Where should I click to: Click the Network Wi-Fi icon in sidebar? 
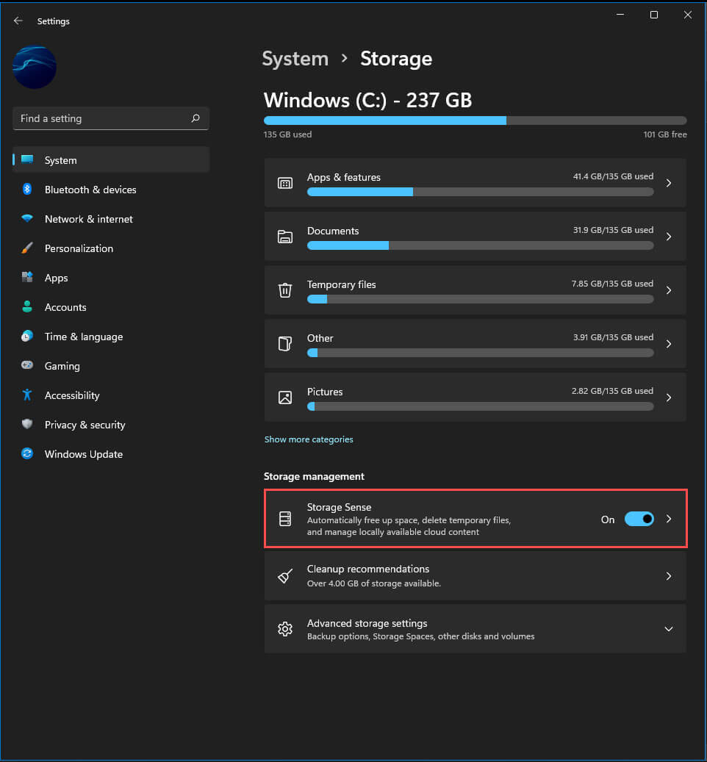(x=27, y=219)
